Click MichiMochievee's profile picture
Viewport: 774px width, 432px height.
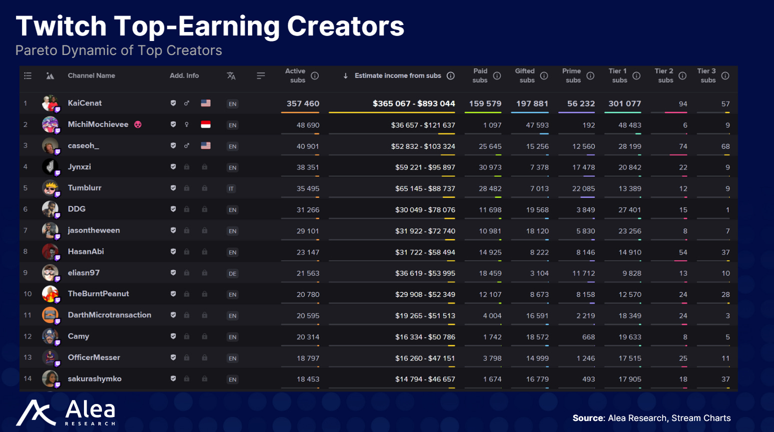pos(51,124)
